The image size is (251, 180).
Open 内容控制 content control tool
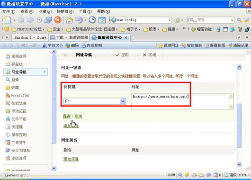tap(92, 45)
